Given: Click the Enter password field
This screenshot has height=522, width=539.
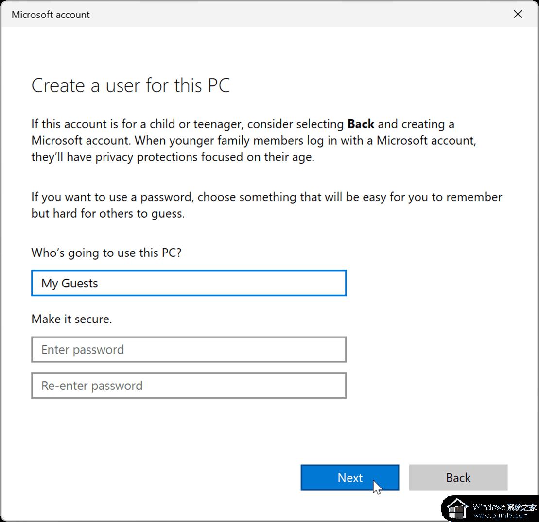Looking at the screenshot, I should pos(189,349).
